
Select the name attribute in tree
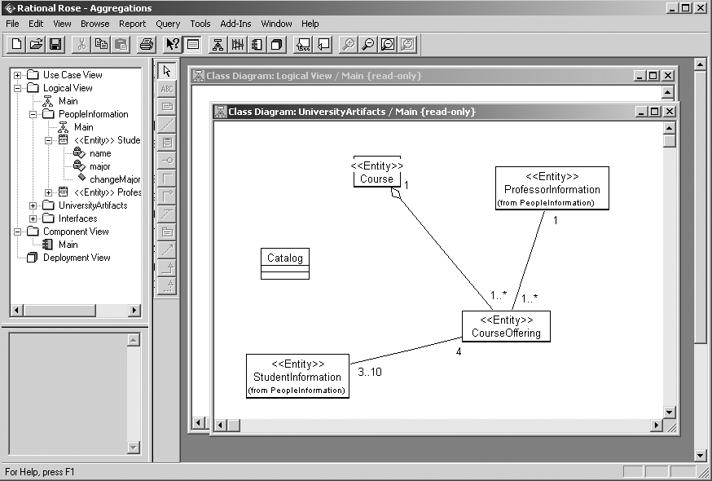pyautogui.click(x=100, y=153)
